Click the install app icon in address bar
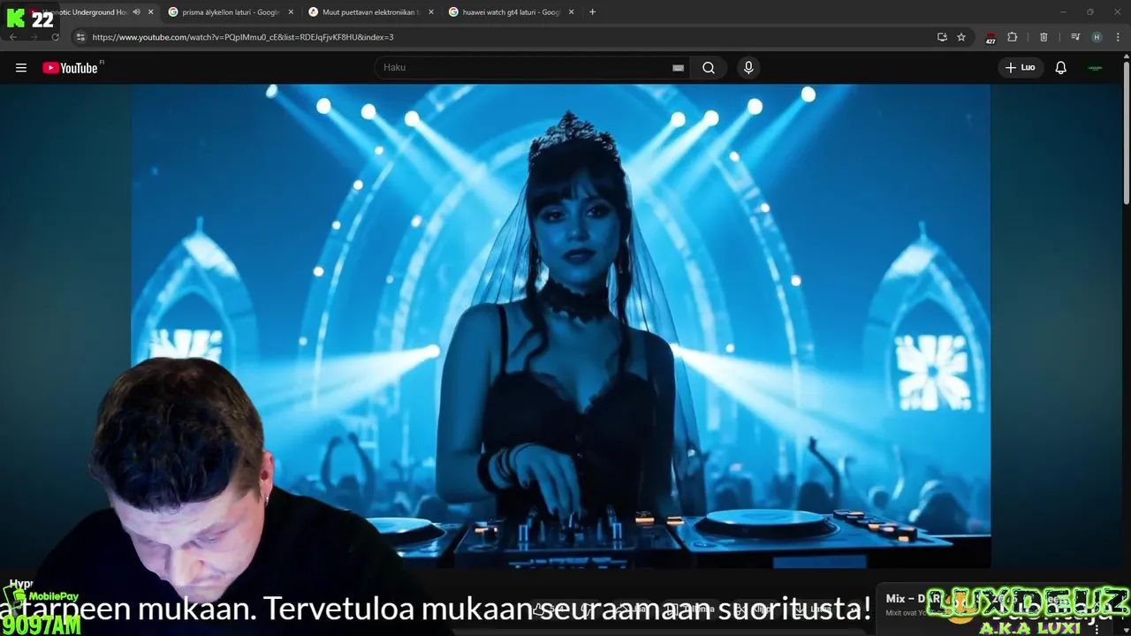The height and width of the screenshot is (636, 1131). coord(942,37)
